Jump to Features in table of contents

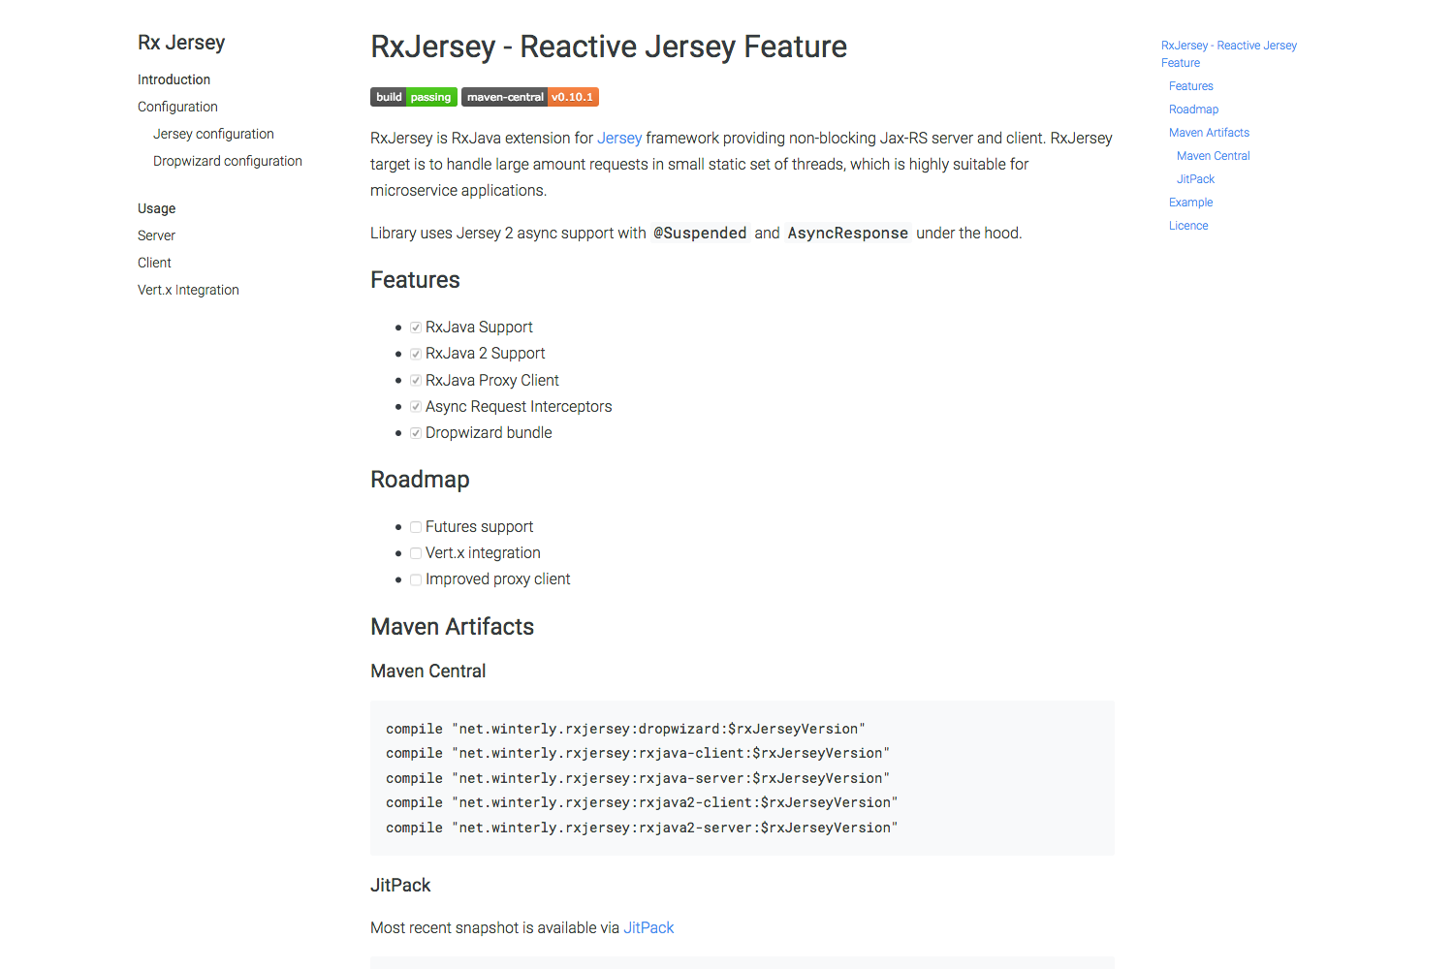point(1191,86)
